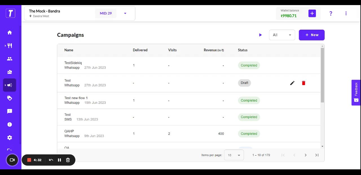
Task: Go to the Home sidebar icon
Action: (10, 32)
